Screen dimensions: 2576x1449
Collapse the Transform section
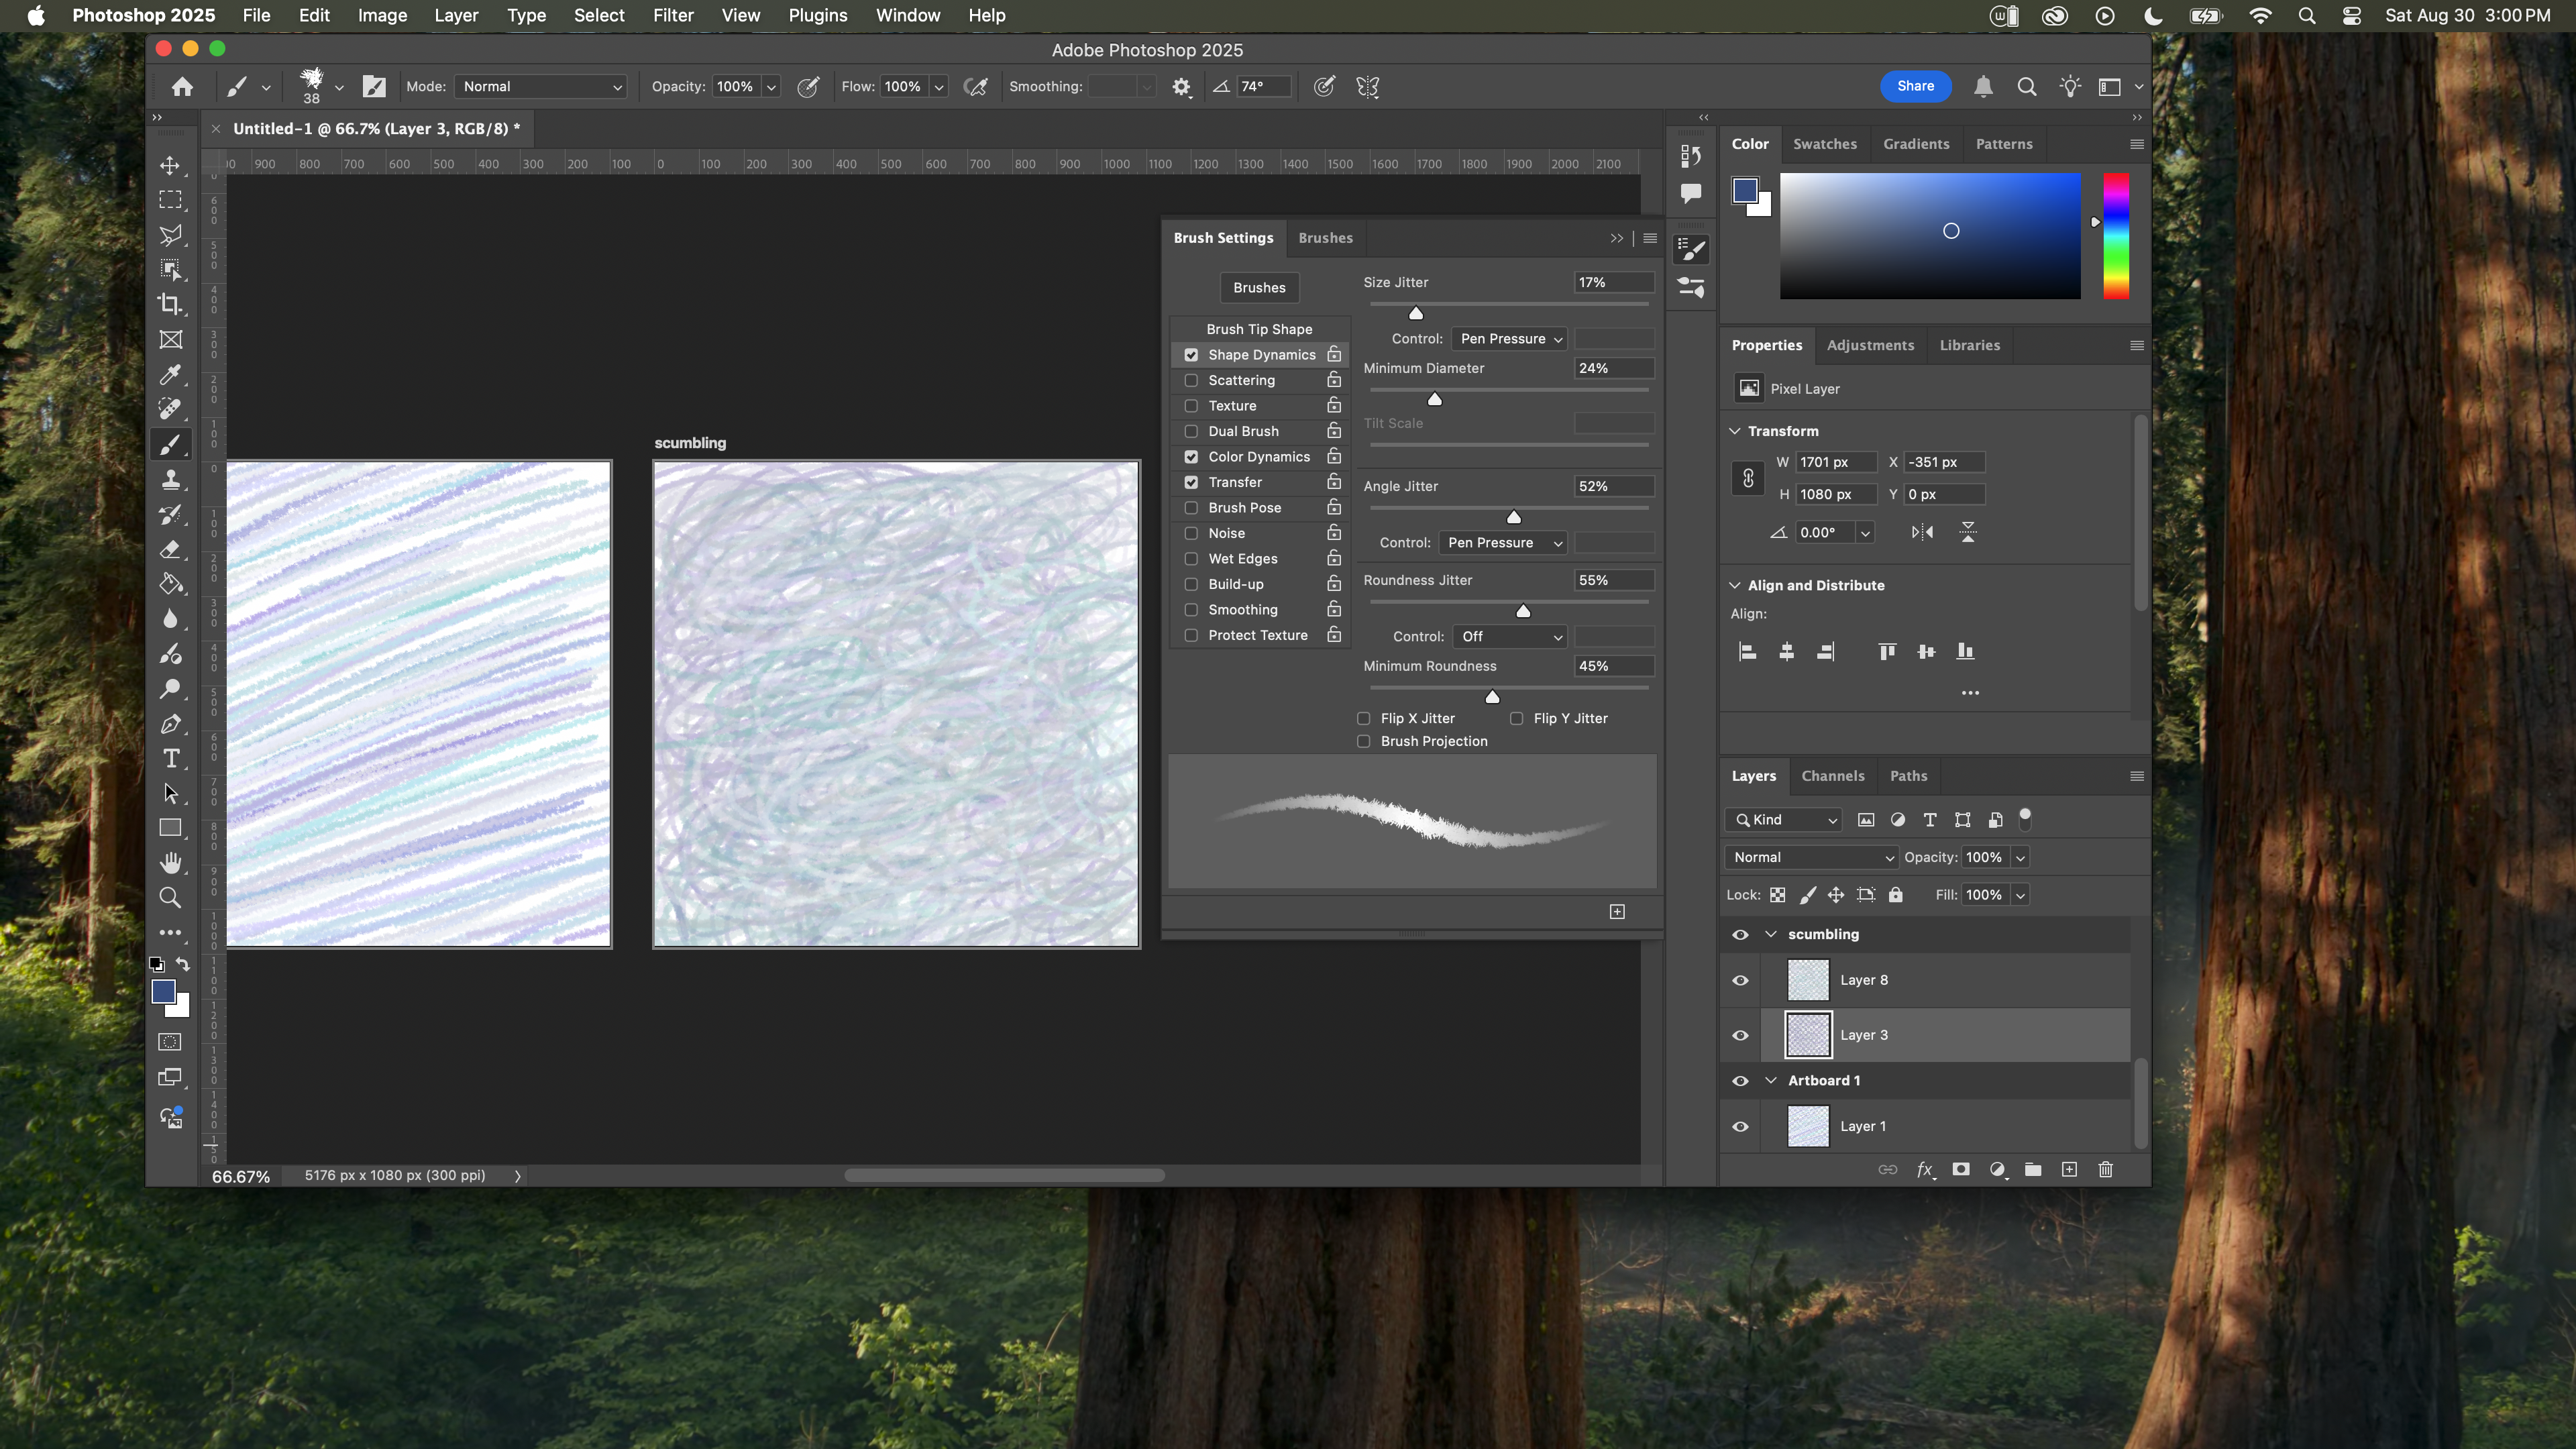tap(1735, 431)
